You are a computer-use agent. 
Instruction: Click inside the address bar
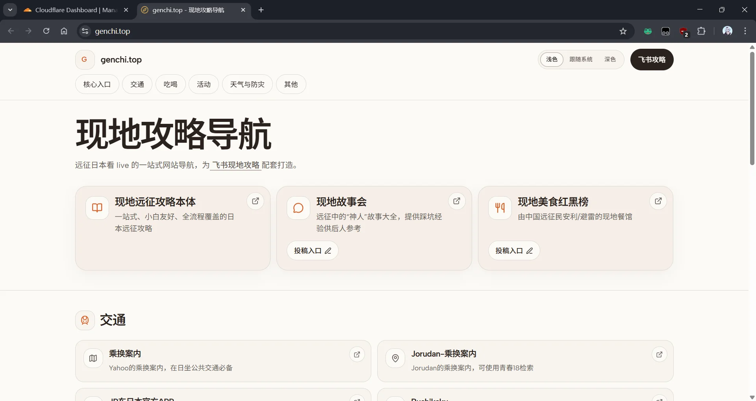click(276, 31)
